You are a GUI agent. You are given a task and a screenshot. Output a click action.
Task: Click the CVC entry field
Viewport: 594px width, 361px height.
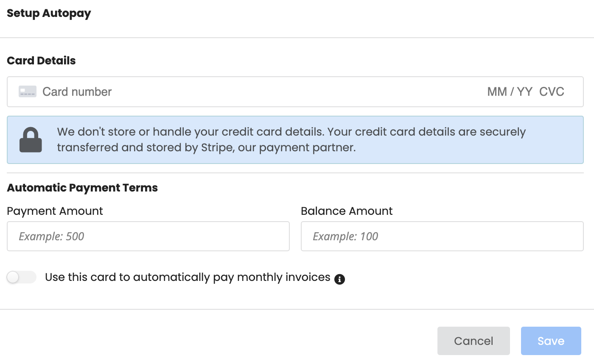[x=552, y=92]
